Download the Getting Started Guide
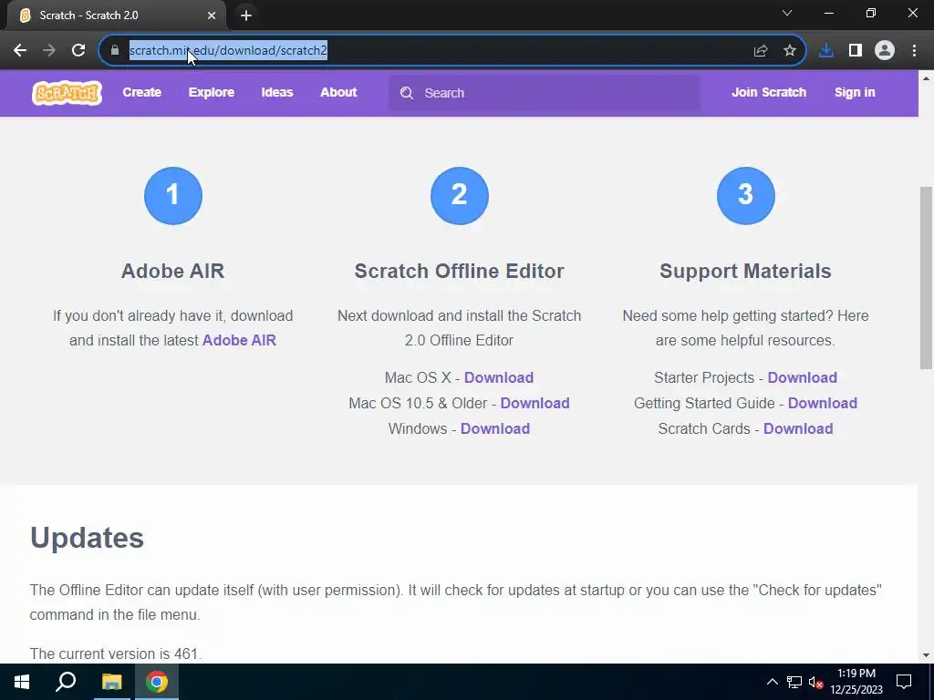934x700 pixels. [823, 404]
